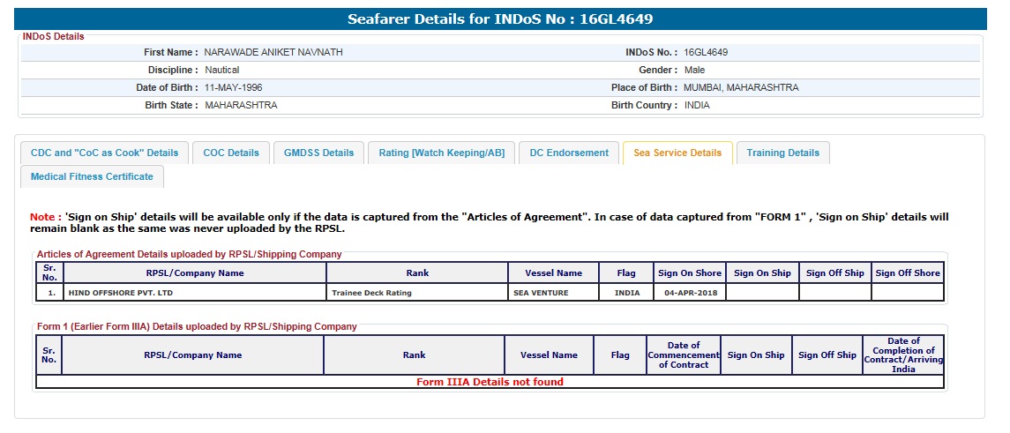Click the SEA VENTURE vessel name cell

coord(541,293)
